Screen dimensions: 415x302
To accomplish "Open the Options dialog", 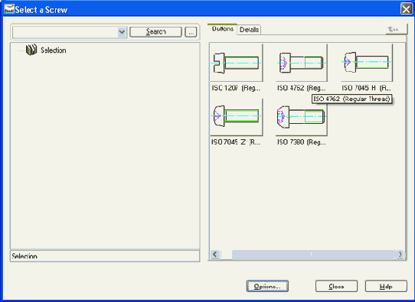I will (267, 286).
